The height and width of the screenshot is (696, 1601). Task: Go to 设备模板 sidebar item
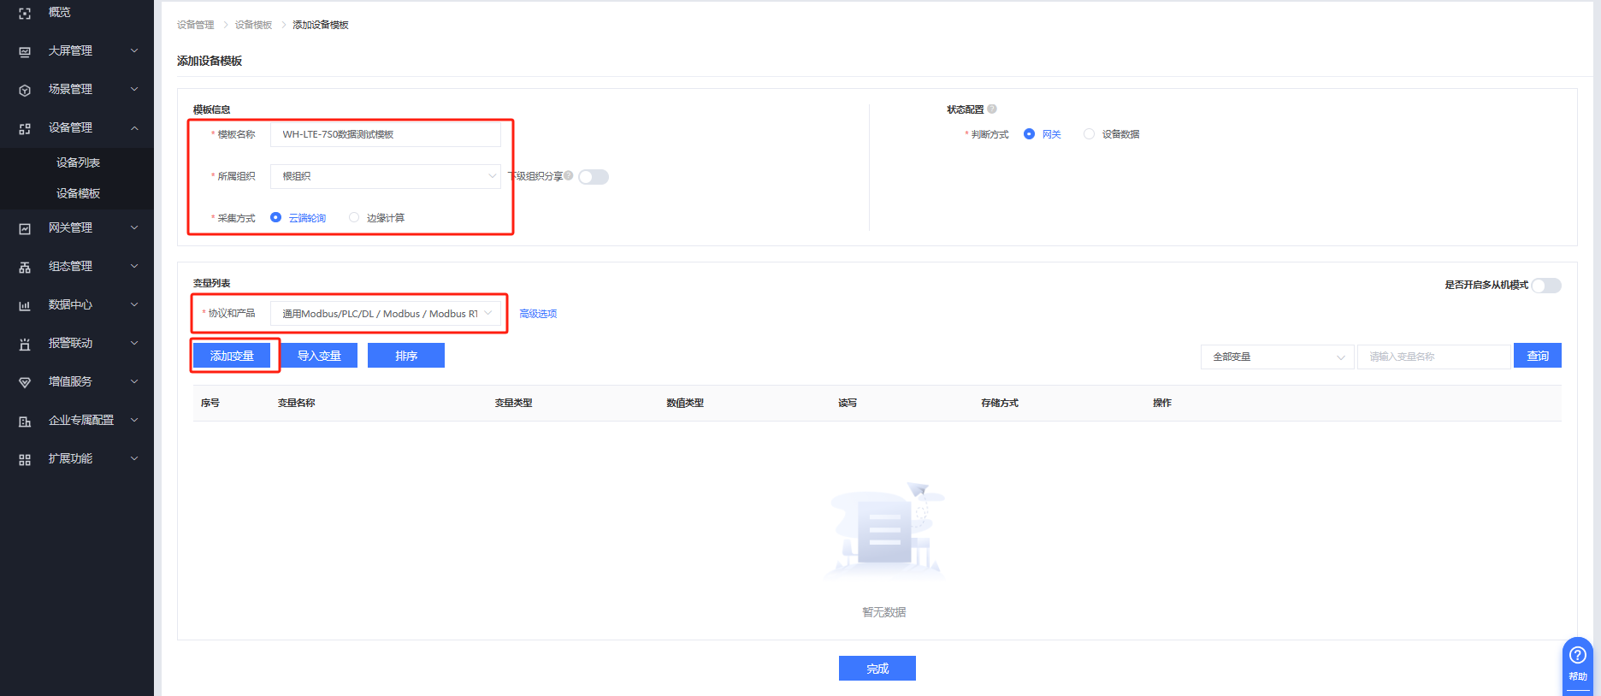(x=78, y=193)
